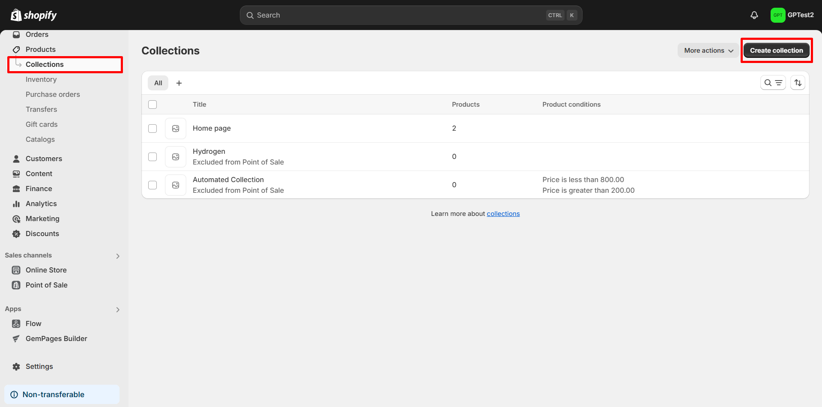Click the plus icon to add view

point(179,83)
